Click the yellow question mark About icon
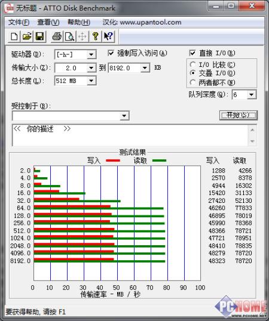 95,36
